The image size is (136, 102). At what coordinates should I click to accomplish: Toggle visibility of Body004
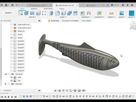click(x=11, y=41)
